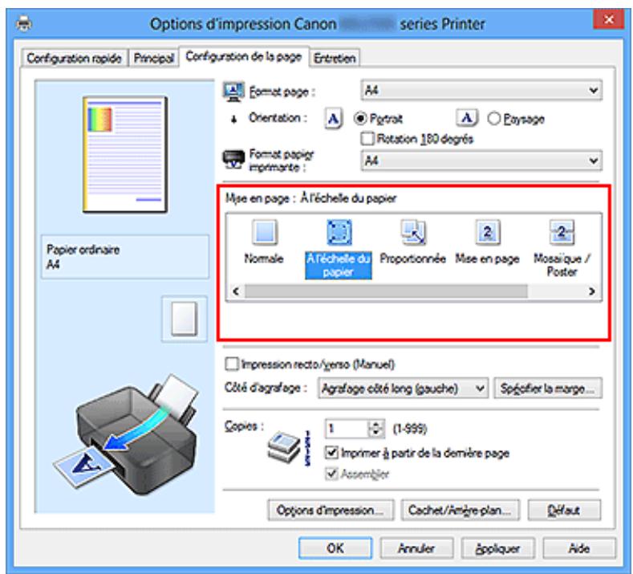Increase copies with the up arrow
This screenshot has height=574, width=633.
(375, 425)
